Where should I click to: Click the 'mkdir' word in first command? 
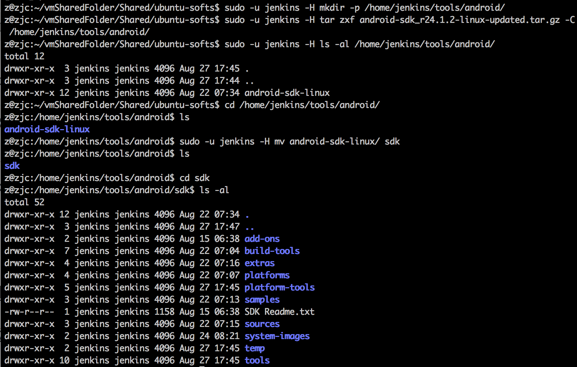(332, 8)
